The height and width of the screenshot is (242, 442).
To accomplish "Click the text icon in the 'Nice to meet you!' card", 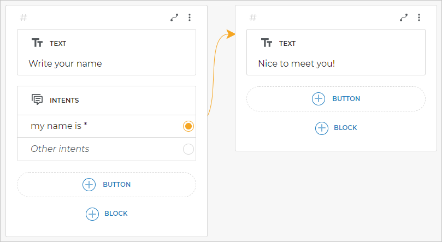I will (267, 43).
